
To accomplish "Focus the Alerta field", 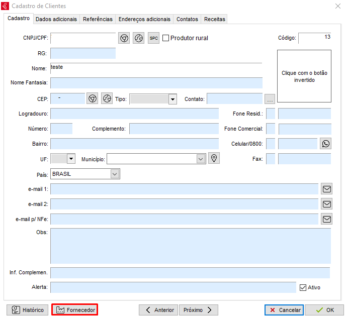I will 173,287.
